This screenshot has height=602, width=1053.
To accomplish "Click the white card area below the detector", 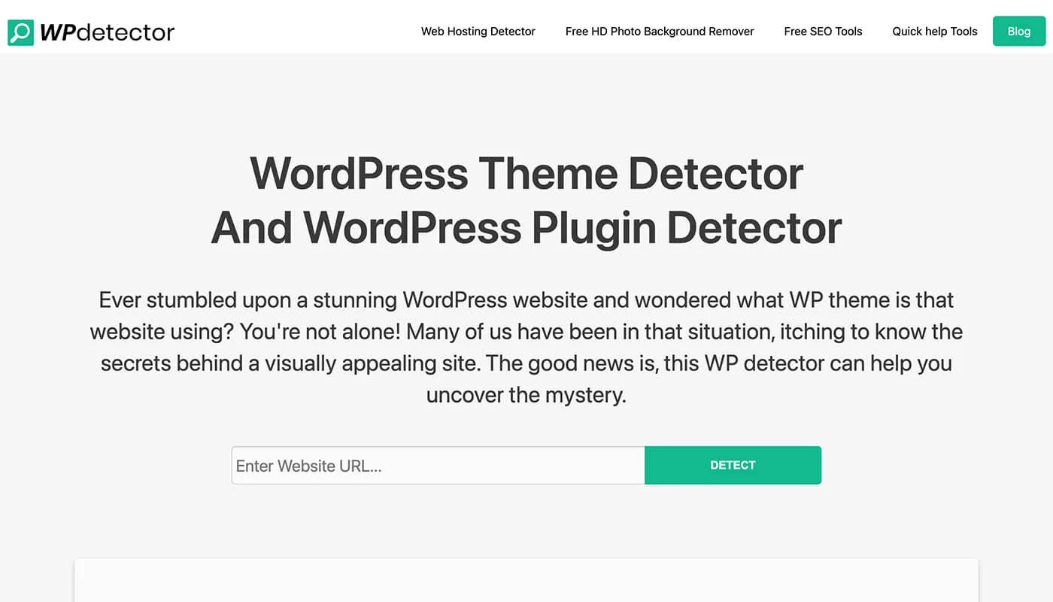I will tap(526, 583).
